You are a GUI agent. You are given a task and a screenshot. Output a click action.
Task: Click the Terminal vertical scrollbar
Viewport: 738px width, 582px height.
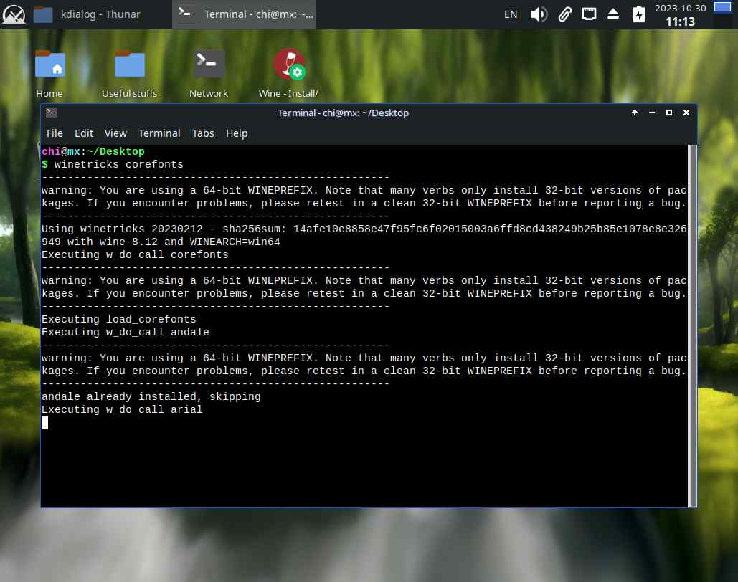click(692, 326)
